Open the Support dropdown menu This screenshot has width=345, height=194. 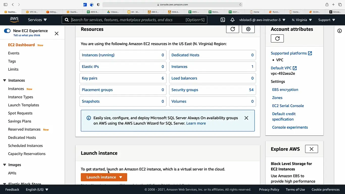coord(327,20)
